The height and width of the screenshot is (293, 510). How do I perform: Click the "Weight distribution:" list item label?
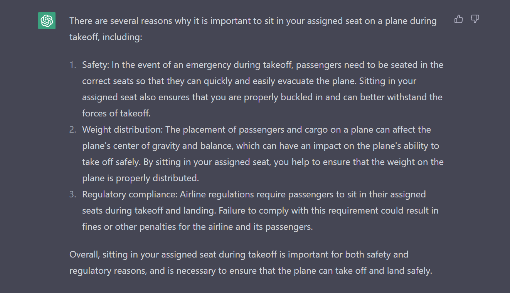tap(123, 130)
